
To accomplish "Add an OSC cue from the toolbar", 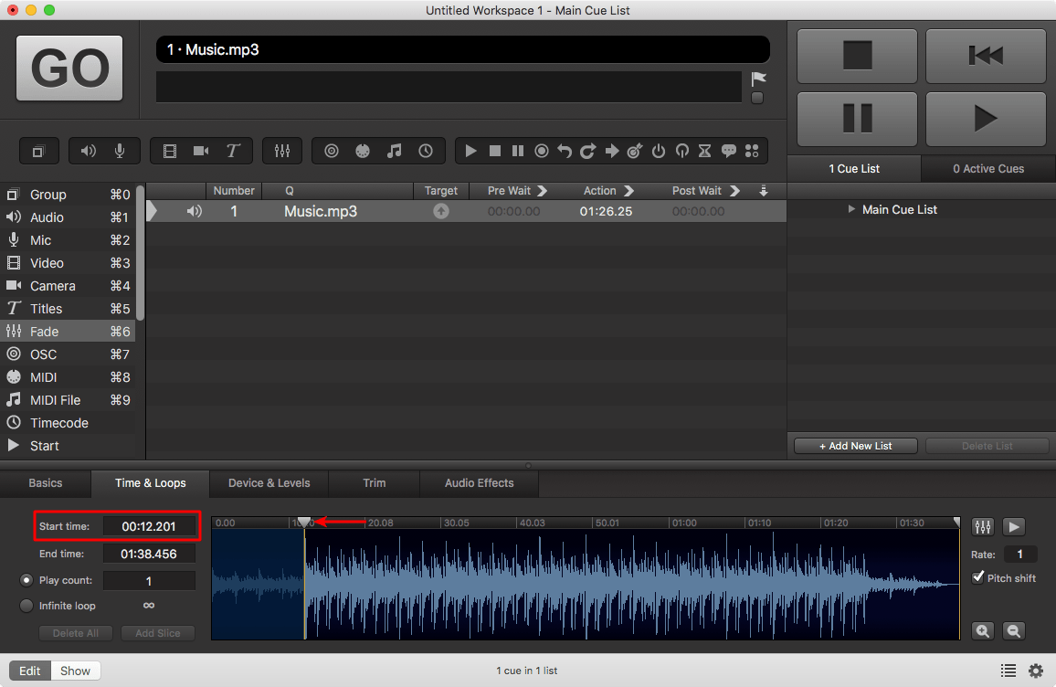I will click(332, 151).
